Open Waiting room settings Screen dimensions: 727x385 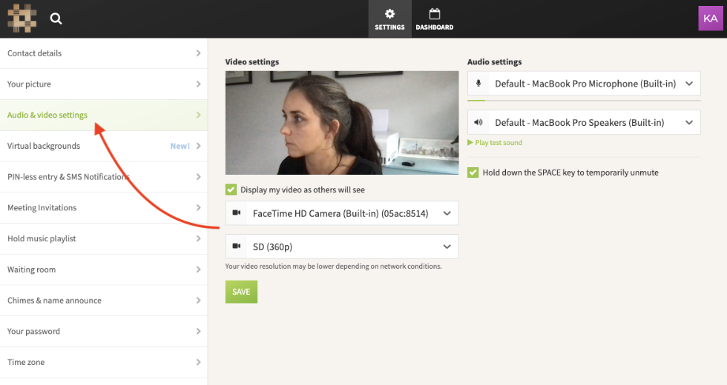point(104,269)
